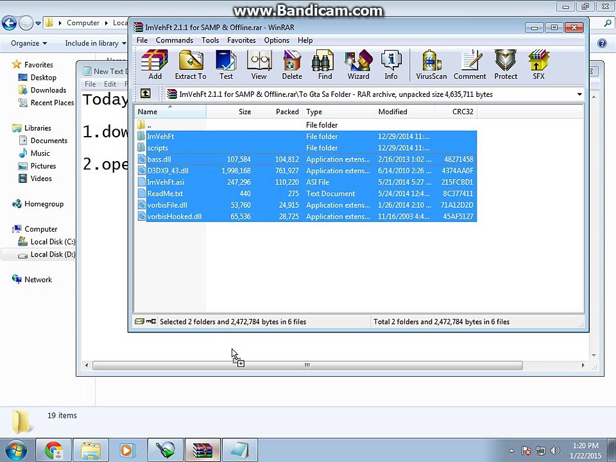Open the File menu in WinRAR
The width and height of the screenshot is (616, 462).
(142, 40)
